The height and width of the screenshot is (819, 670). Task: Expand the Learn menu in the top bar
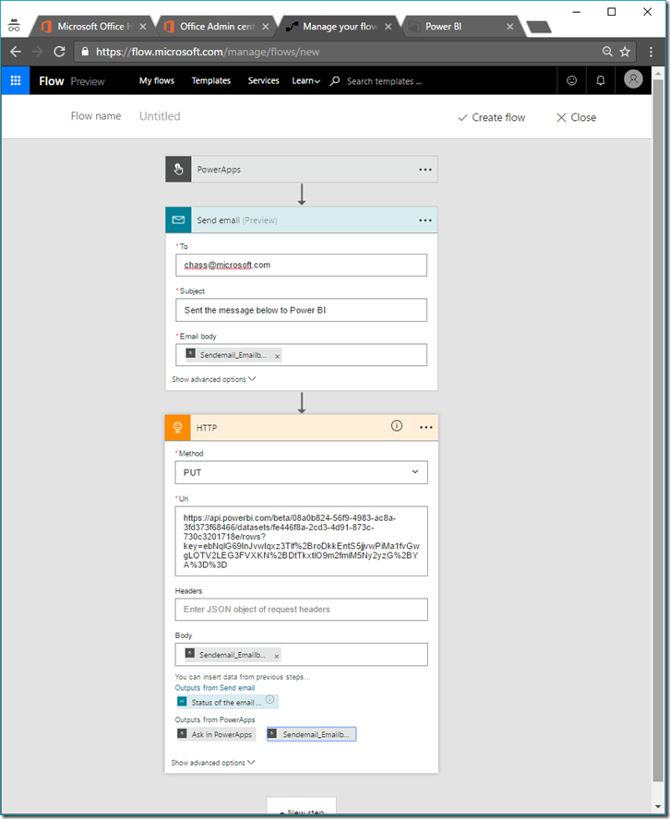[305, 81]
